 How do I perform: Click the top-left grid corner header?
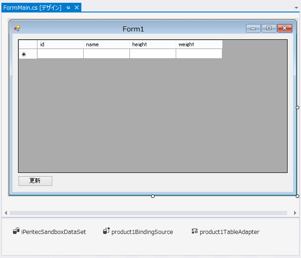[28, 44]
